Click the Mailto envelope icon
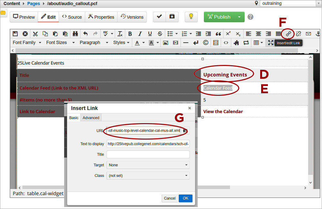 click(308, 34)
